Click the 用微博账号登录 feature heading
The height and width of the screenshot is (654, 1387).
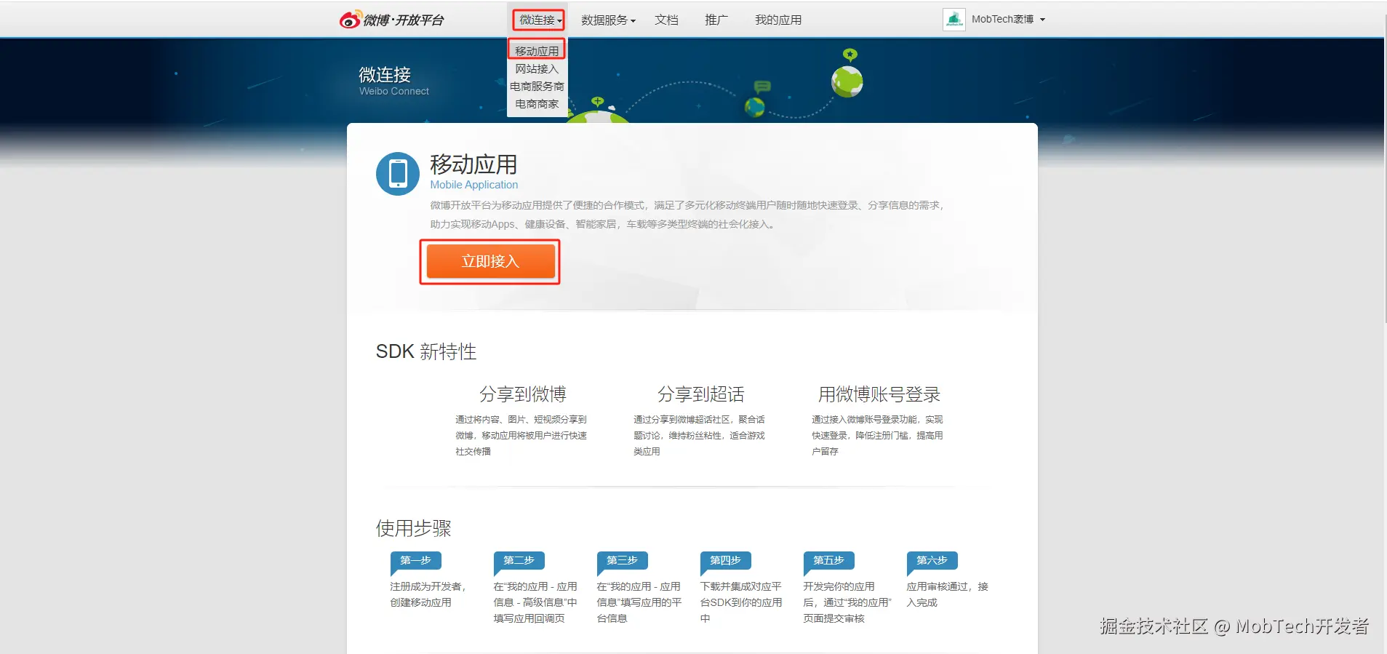[879, 394]
